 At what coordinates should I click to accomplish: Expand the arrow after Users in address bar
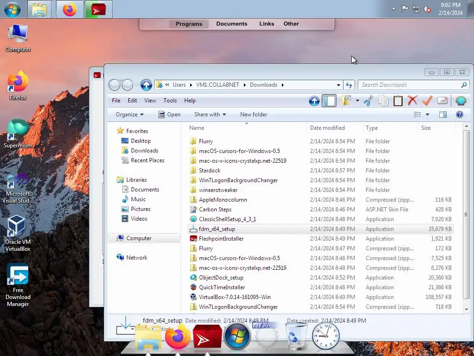191,85
